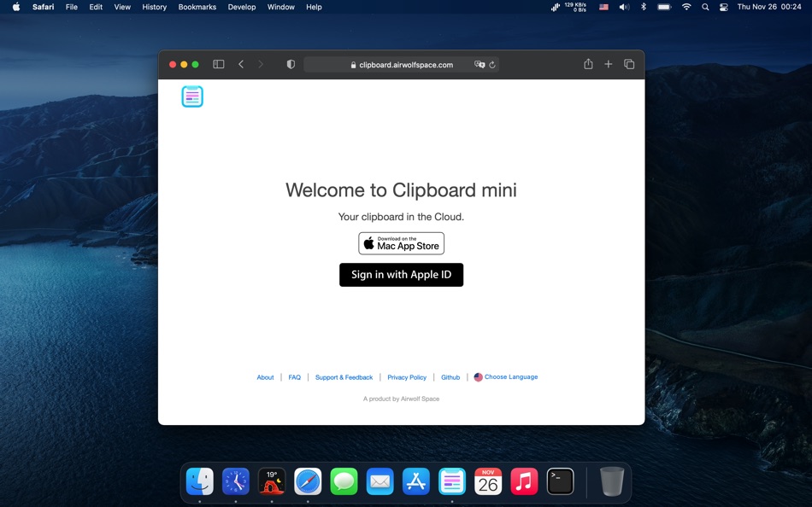Image resolution: width=812 pixels, height=507 pixels.
Task: Click the date and time Thu Nov 26
Action: pos(769,7)
